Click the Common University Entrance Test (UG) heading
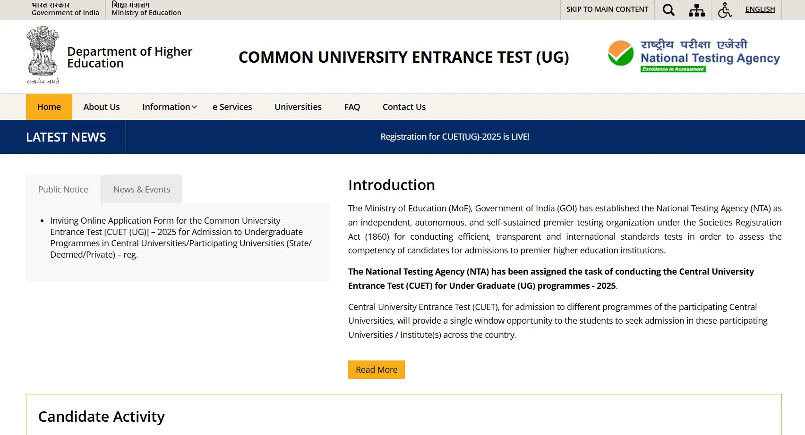 click(404, 57)
